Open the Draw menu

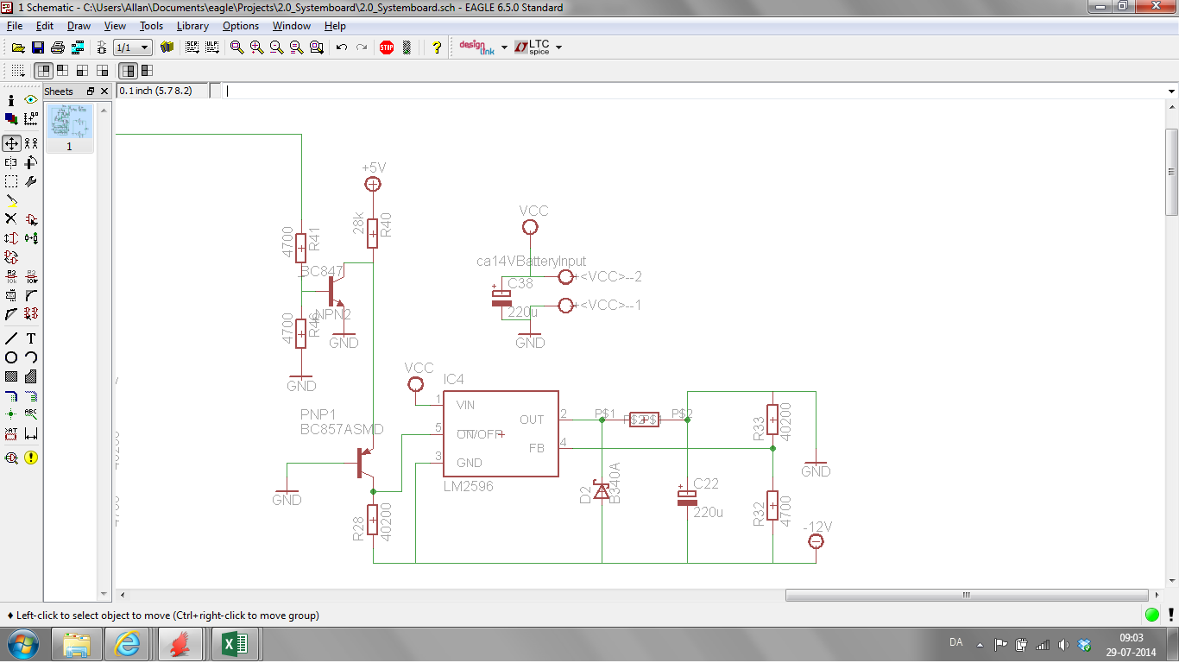click(79, 26)
